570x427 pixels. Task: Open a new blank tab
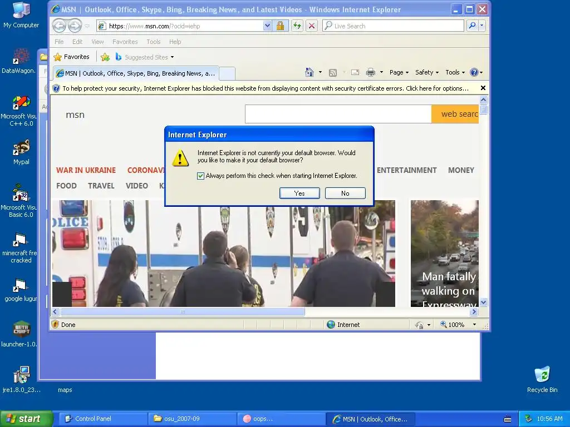point(227,74)
